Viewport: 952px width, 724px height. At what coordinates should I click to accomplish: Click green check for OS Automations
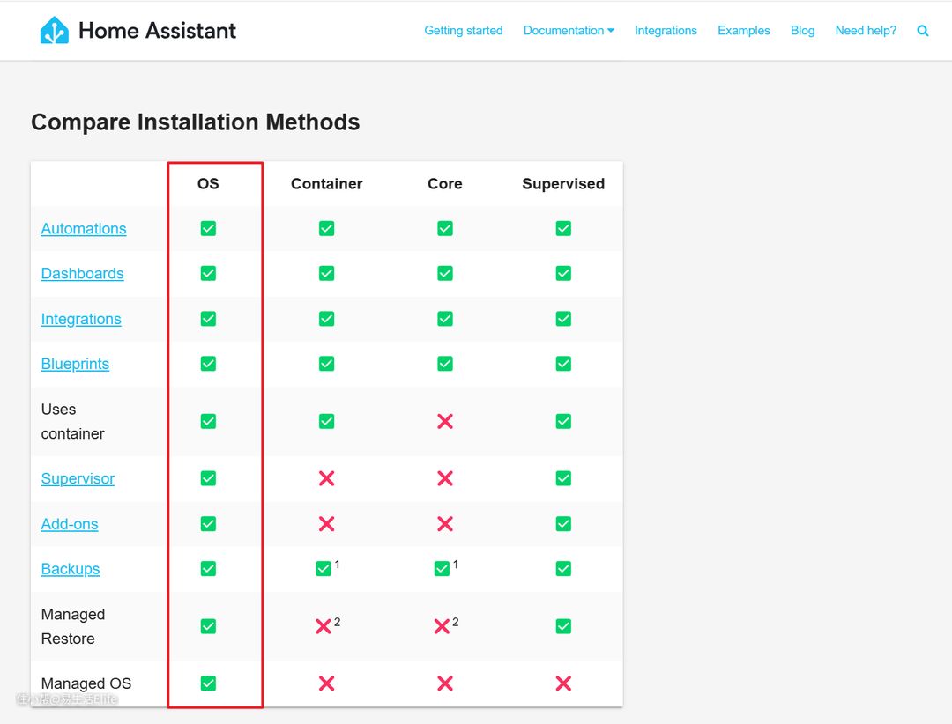coord(208,229)
